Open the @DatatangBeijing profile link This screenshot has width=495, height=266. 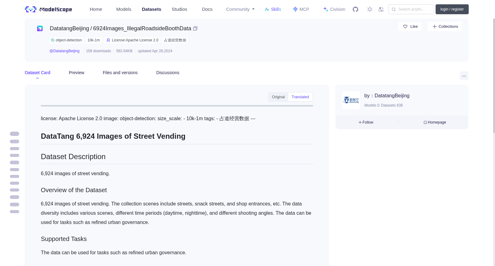click(64, 51)
